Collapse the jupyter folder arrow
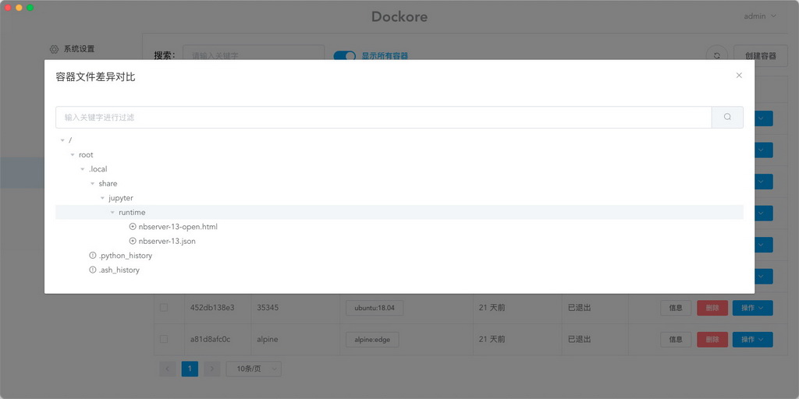The width and height of the screenshot is (799, 399). coord(102,198)
